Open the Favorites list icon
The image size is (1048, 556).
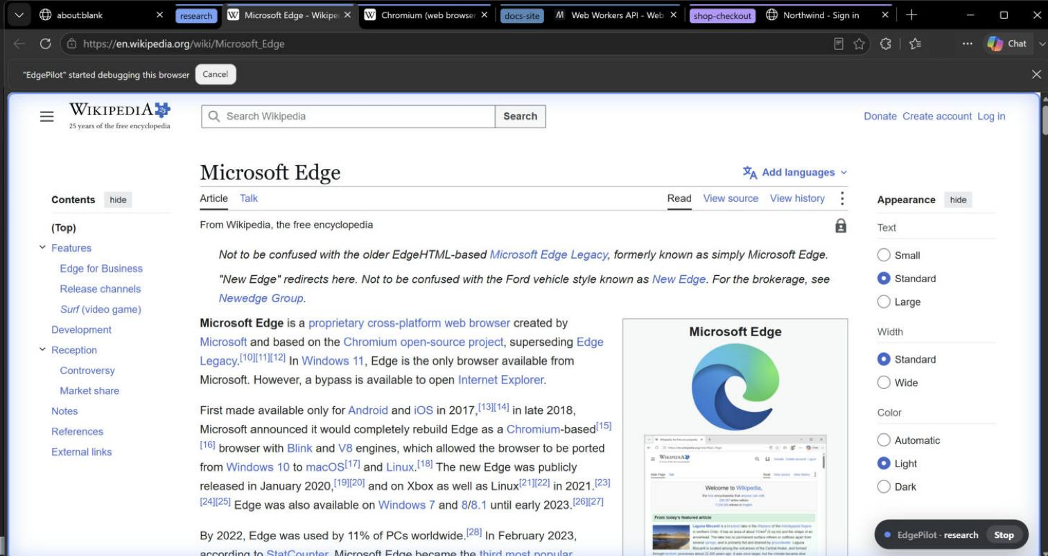click(x=915, y=44)
